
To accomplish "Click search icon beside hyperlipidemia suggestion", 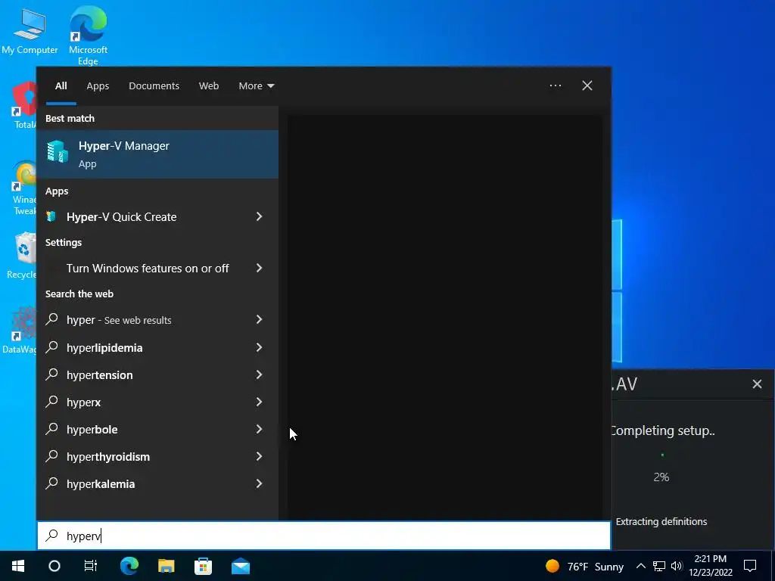I will click(x=52, y=346).
